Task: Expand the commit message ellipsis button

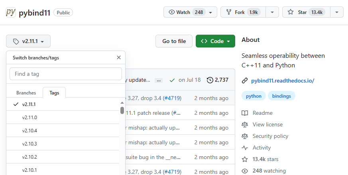Action: click(159, 81)
